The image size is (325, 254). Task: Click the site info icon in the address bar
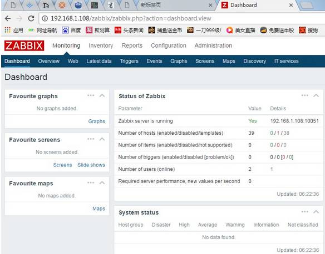click(45, 19)
